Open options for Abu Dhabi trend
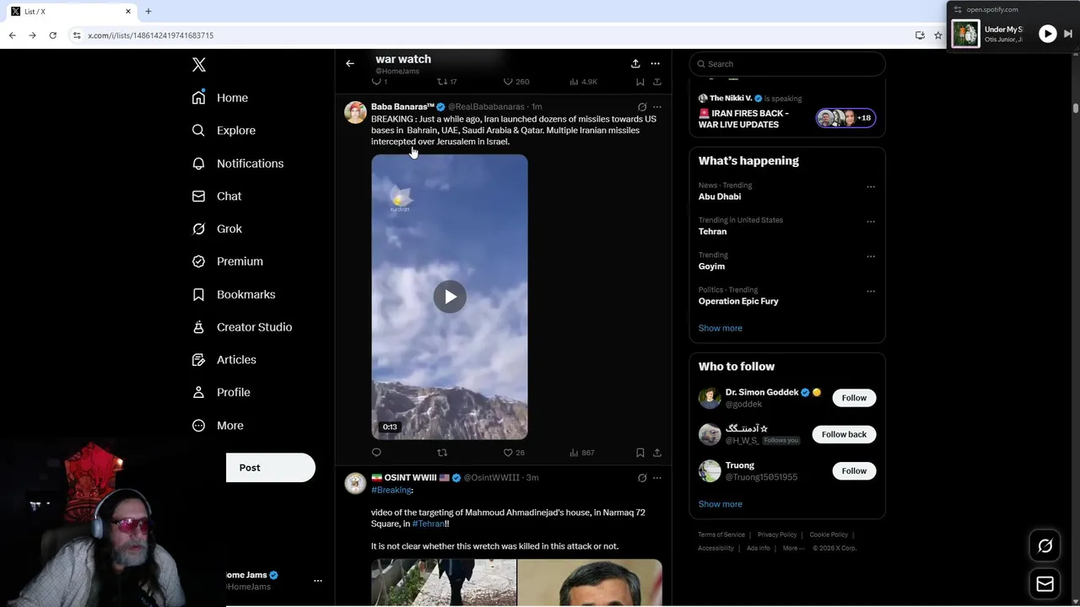The image size is (1080, 607). click(871, 187)
